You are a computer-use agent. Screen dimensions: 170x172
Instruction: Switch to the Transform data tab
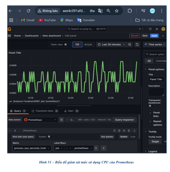(x=45, y=111)
